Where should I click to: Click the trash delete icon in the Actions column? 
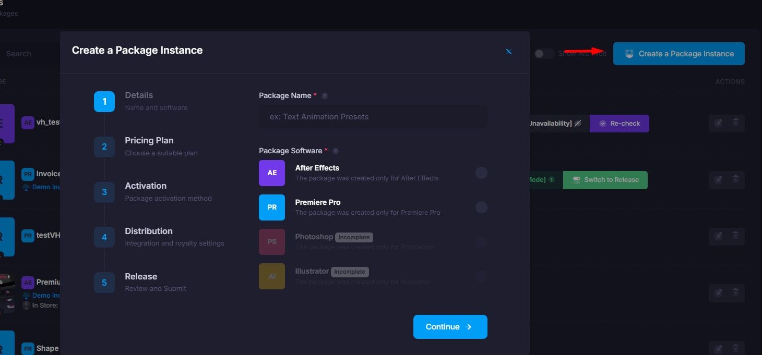[736, 124]
